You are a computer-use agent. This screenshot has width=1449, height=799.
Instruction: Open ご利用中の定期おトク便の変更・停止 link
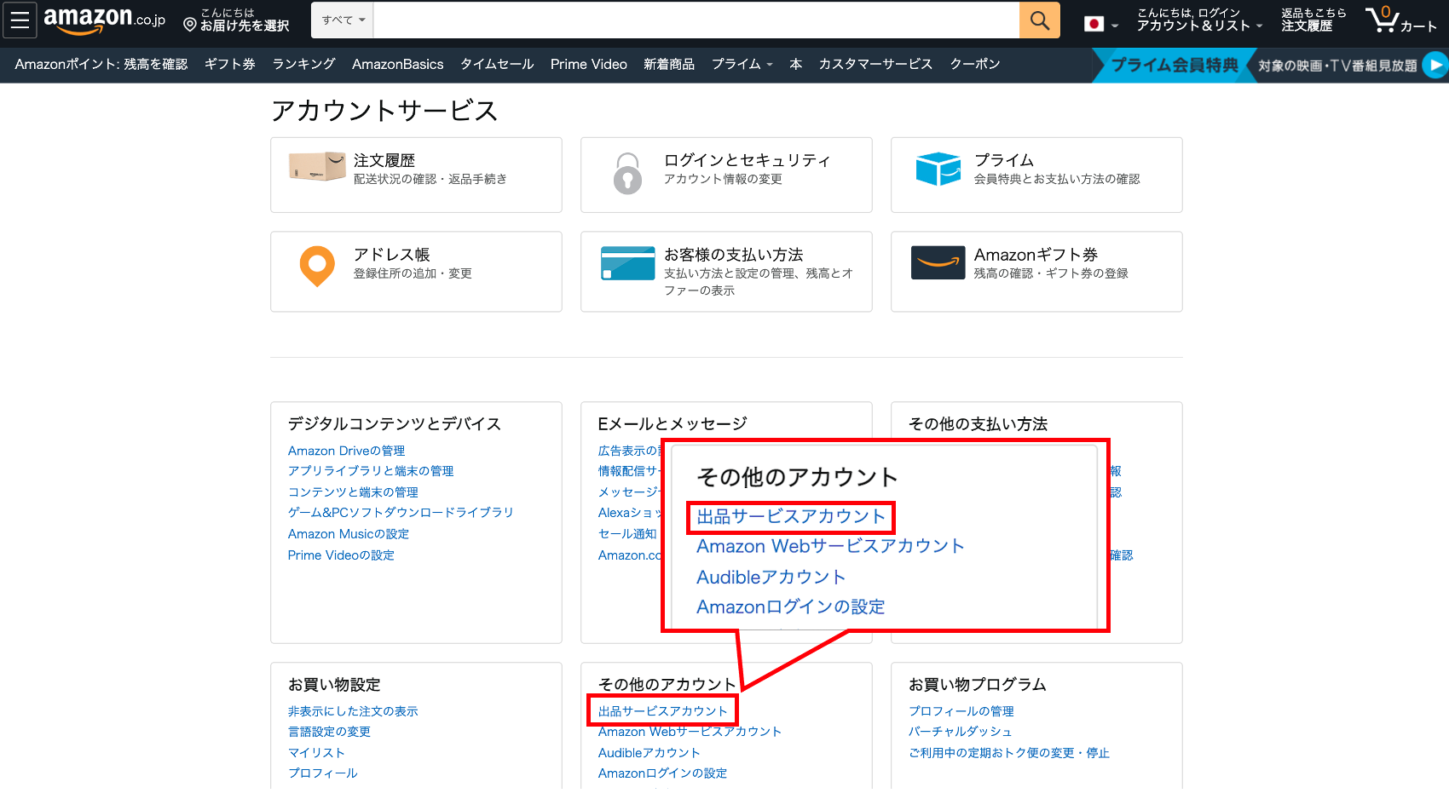(x=1009, y=753)
